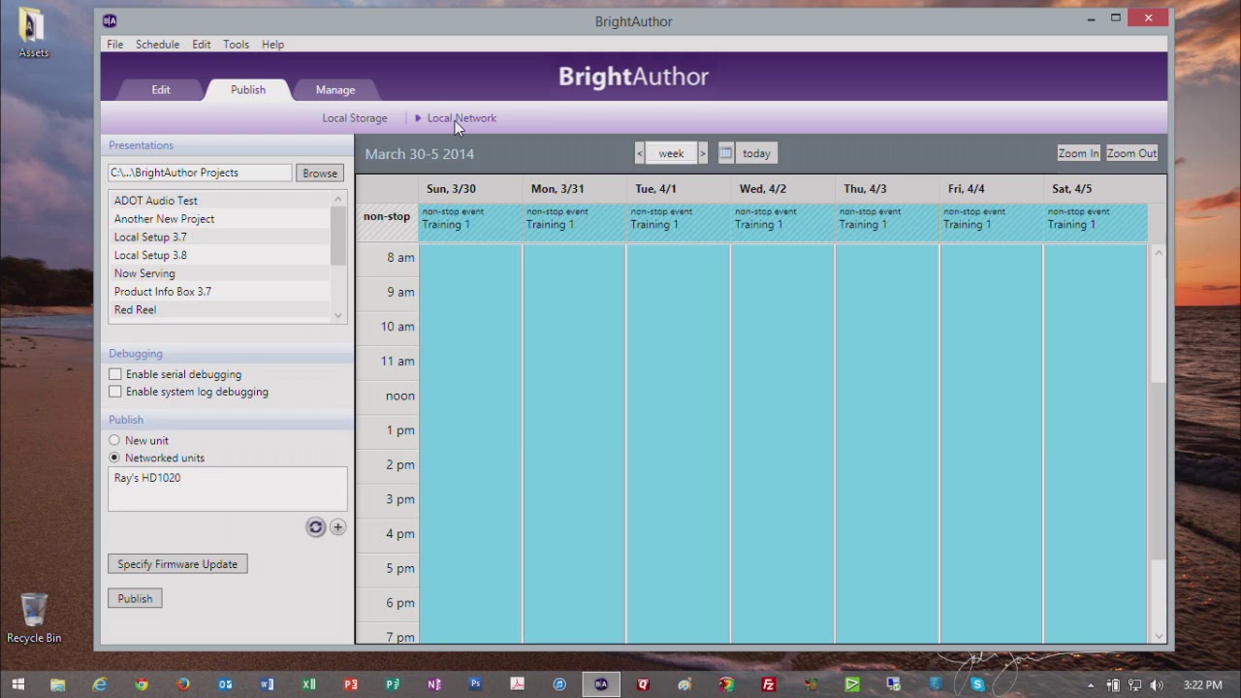Select Another New Project presentation
This screenshot has width=1241, height=698.
(x=219, y=219)
